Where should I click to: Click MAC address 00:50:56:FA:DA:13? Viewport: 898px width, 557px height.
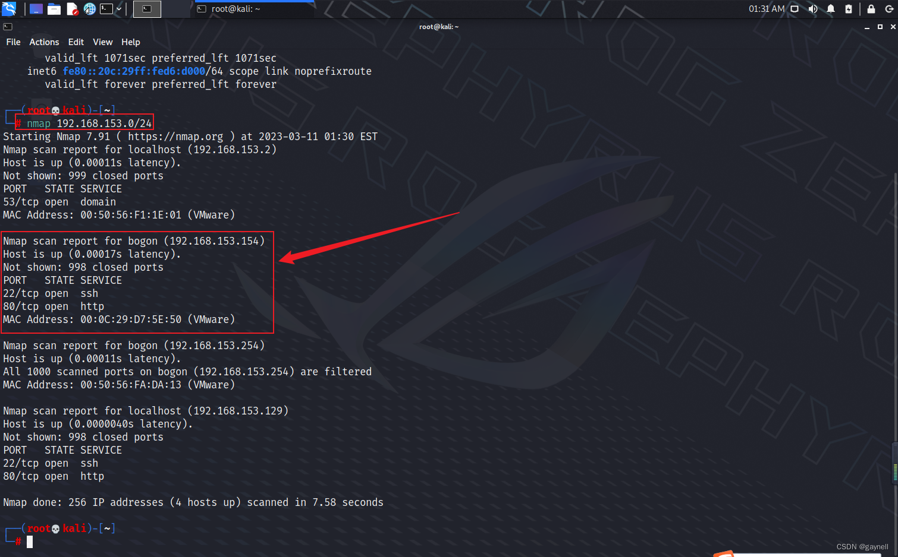131,385
